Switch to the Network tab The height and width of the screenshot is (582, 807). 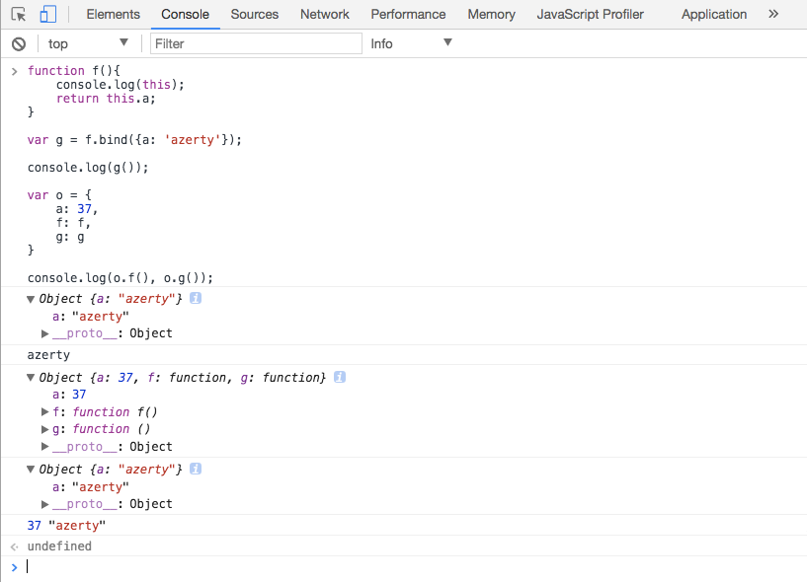pos(325,15)
